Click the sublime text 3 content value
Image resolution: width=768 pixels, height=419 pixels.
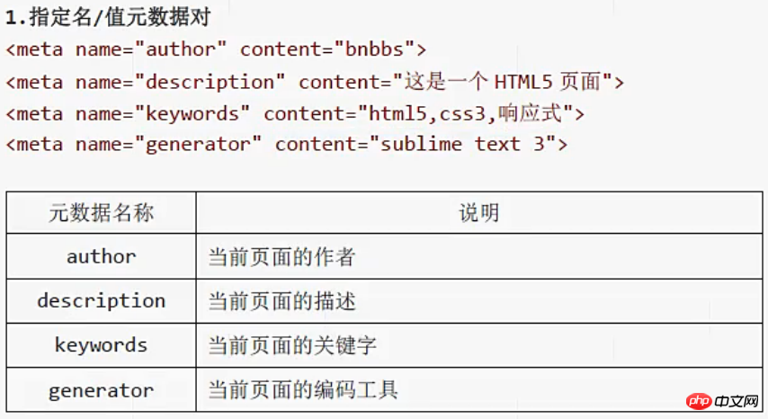(x=459, y=144)
